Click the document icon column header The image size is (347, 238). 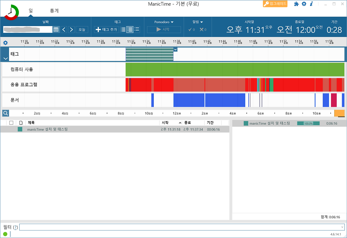tap(21, 123)
